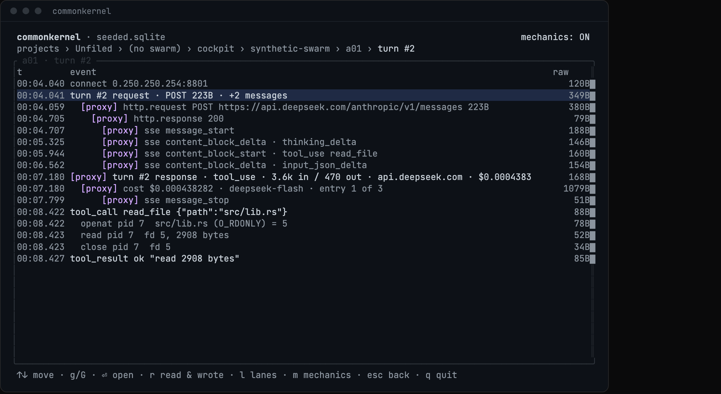
Task: Select the http.response 200 row
Action: (304, 119)
